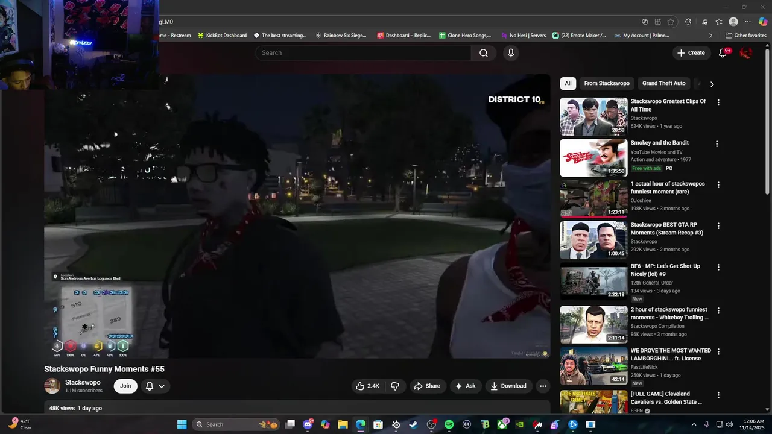Open Stackswopo channel name link

[x=83, y=383]
